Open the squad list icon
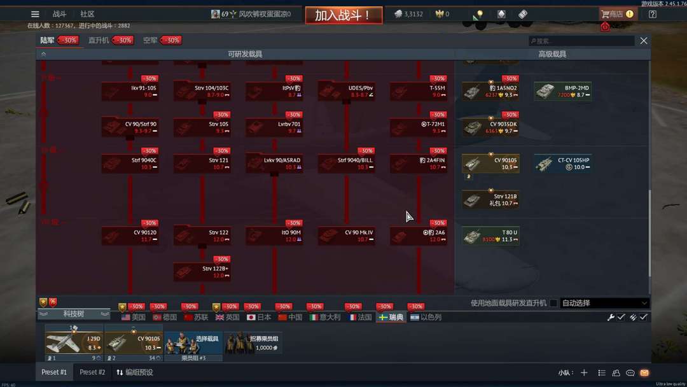 point(602,372)
